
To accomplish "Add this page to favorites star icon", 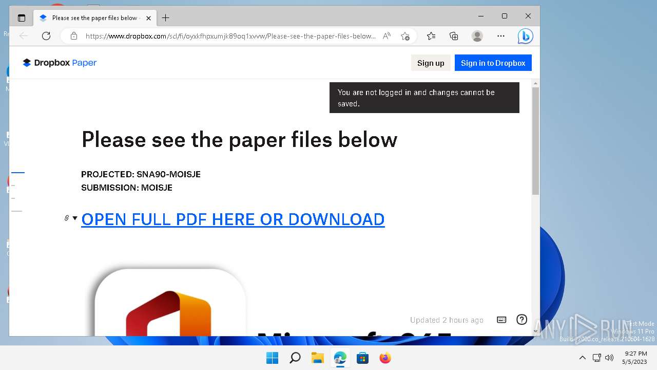I will (405, 36).
